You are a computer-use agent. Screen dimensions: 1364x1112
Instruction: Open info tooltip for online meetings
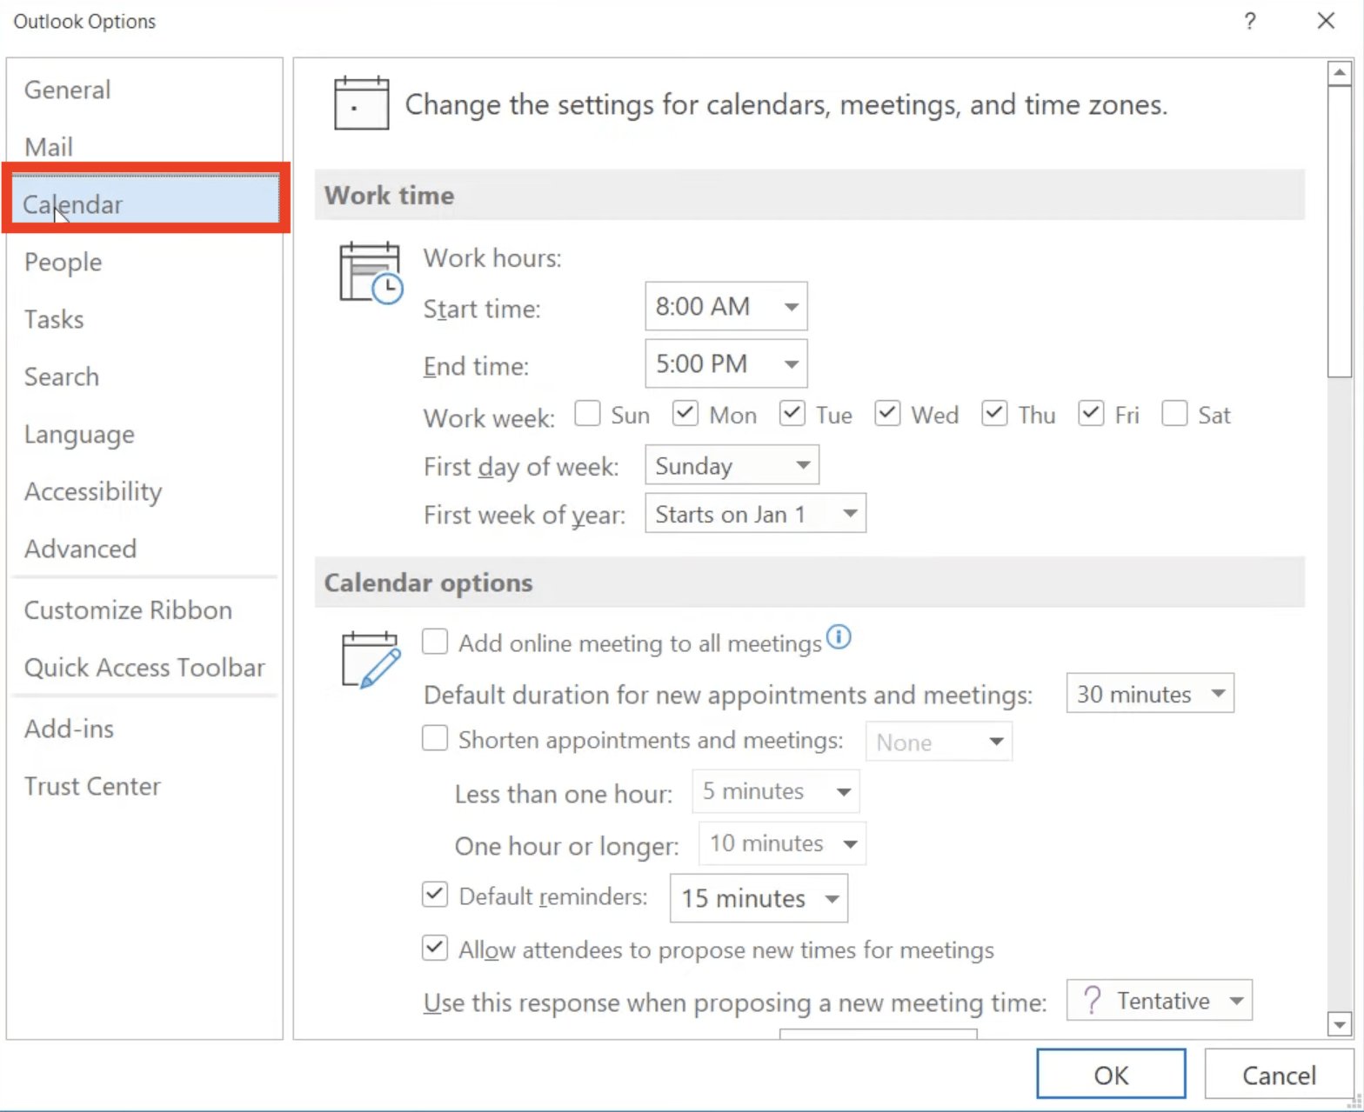(x=839, y=637)
